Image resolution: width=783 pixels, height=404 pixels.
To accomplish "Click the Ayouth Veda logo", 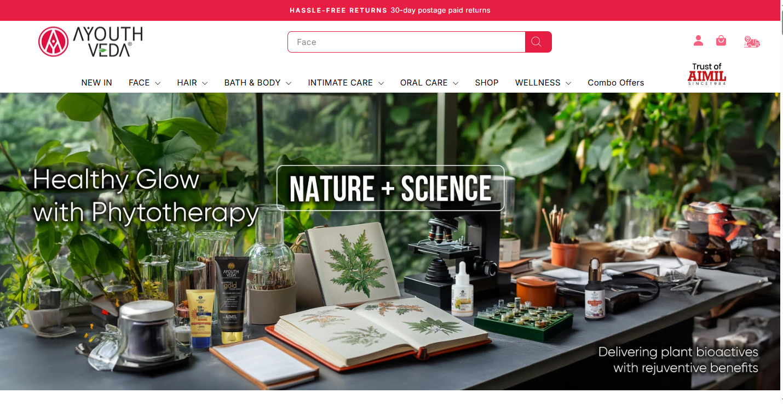I will pyautogui.click(x=91, y=42).
